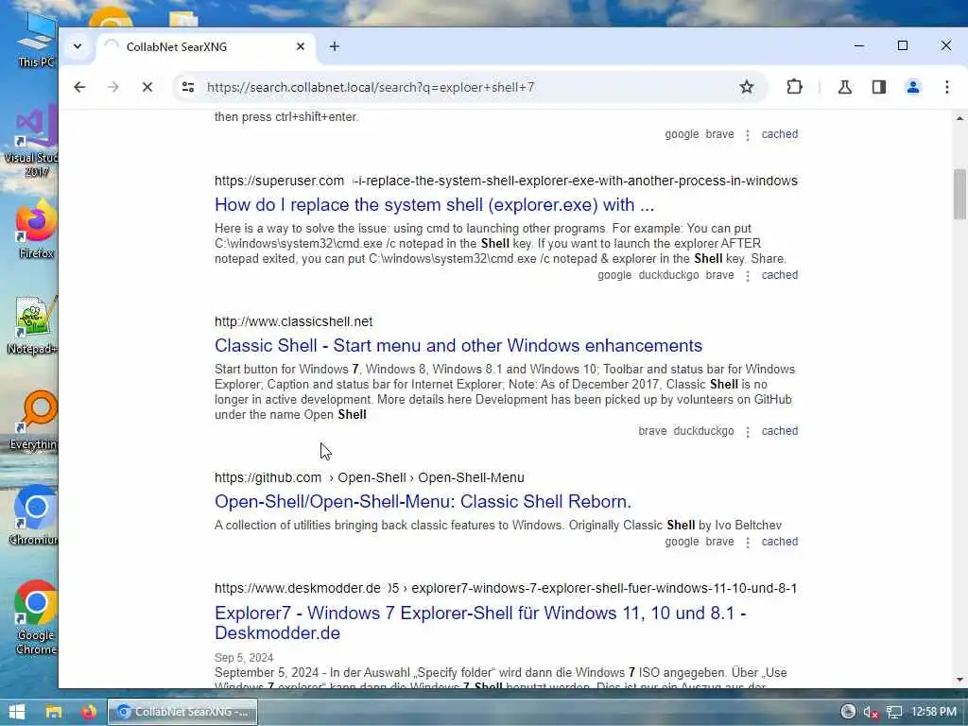Click the scrollbar down arrow
The width and height of the screenshot is (968, 726).
click(959, 680)
